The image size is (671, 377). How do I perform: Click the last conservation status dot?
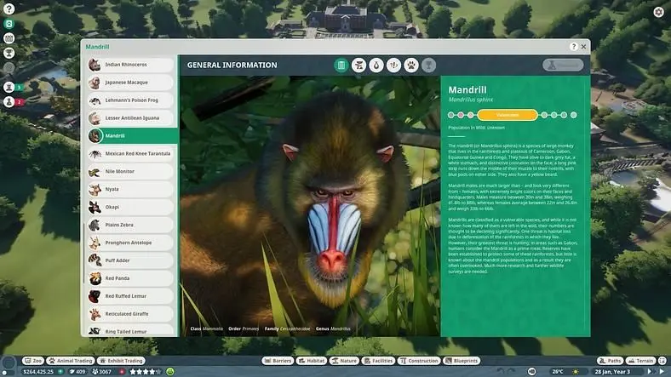(573, 115)
